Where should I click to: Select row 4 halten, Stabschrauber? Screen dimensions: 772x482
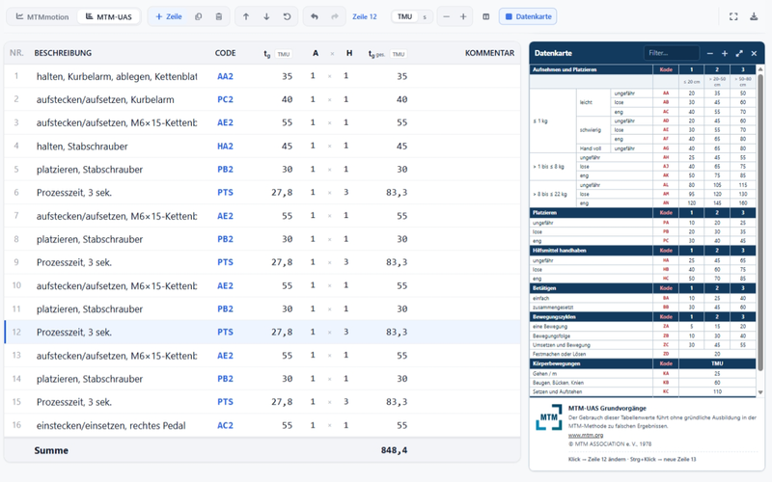(x=82, y=147)
